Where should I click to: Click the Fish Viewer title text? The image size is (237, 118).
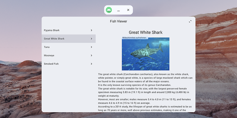pyautogui.click(x=118, y=21)
